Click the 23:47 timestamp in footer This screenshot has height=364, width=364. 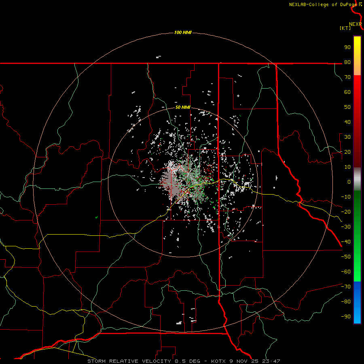(271, 361)
